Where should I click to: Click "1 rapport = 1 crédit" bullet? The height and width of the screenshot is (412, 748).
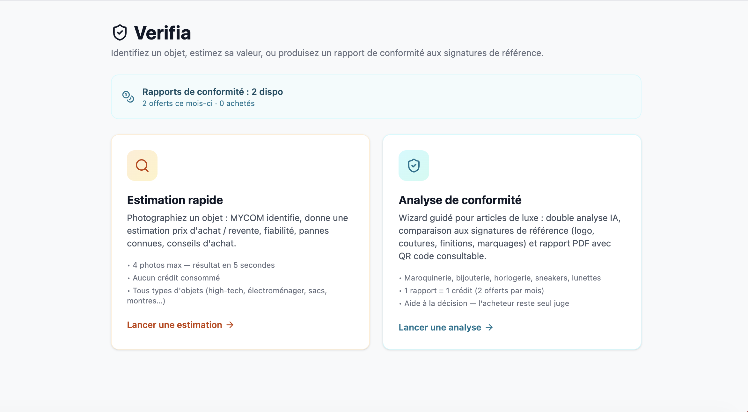471,291
